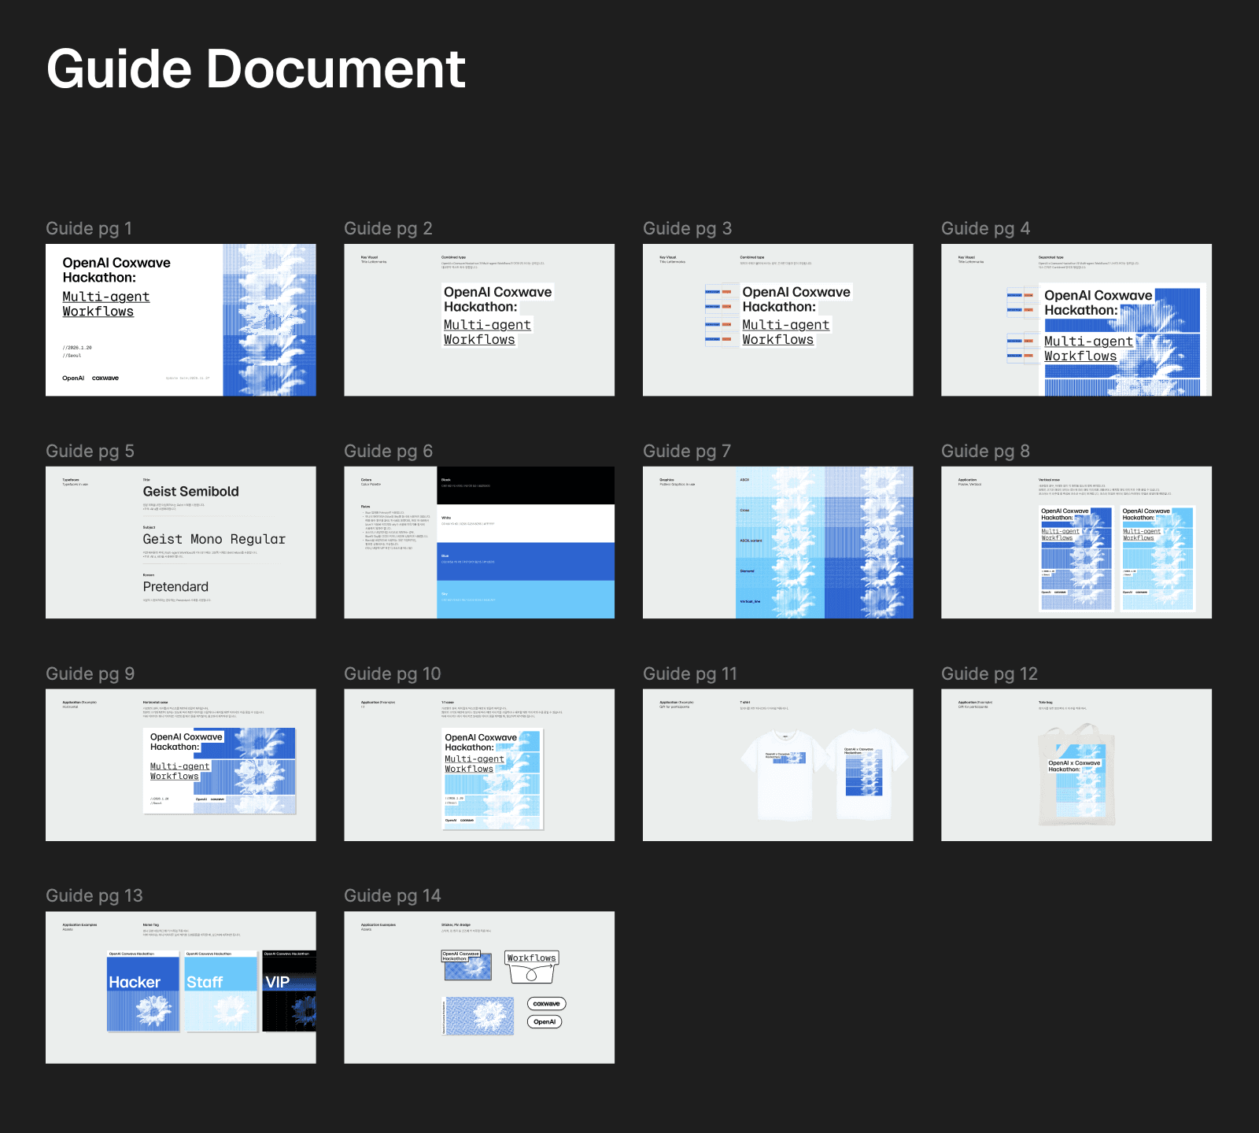The height and width of the screenshot is (1133, 1259).
Task: Select the 'VIP' name tag
Action: click(x=289, y=991)
